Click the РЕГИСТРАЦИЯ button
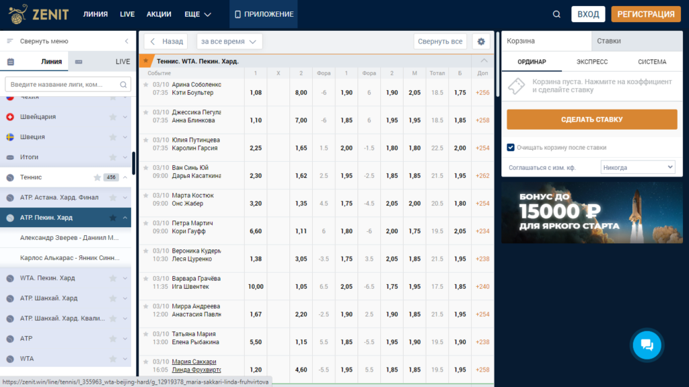Viewport: 689px width, 387px height. tap(646, 14)
